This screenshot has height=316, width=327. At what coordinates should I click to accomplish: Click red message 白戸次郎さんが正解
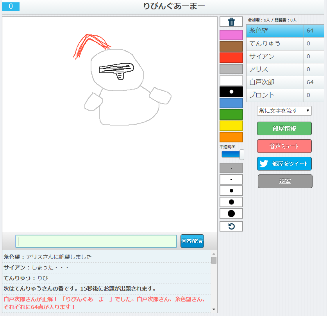(104, 303)
